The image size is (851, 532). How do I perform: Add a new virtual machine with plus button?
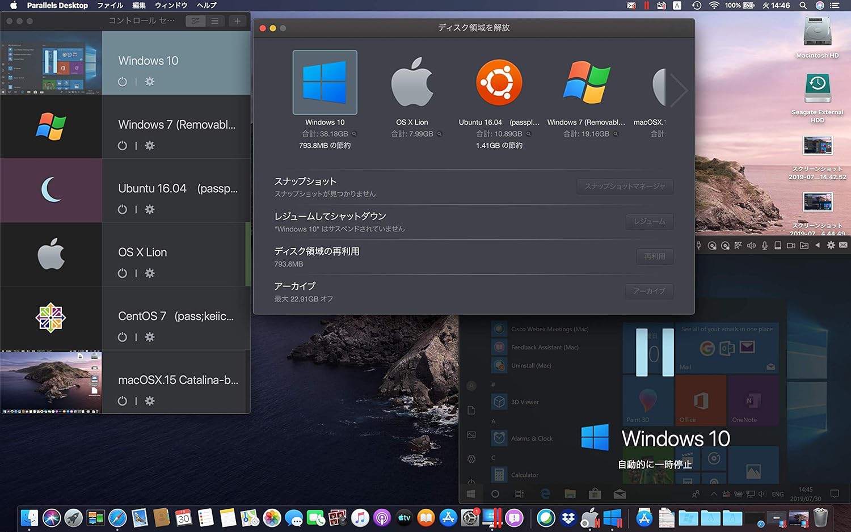pyautogui.click(x=237, y=21)
